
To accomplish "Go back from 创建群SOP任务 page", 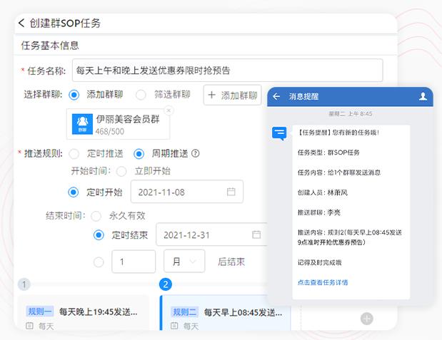I will point(21,23).
